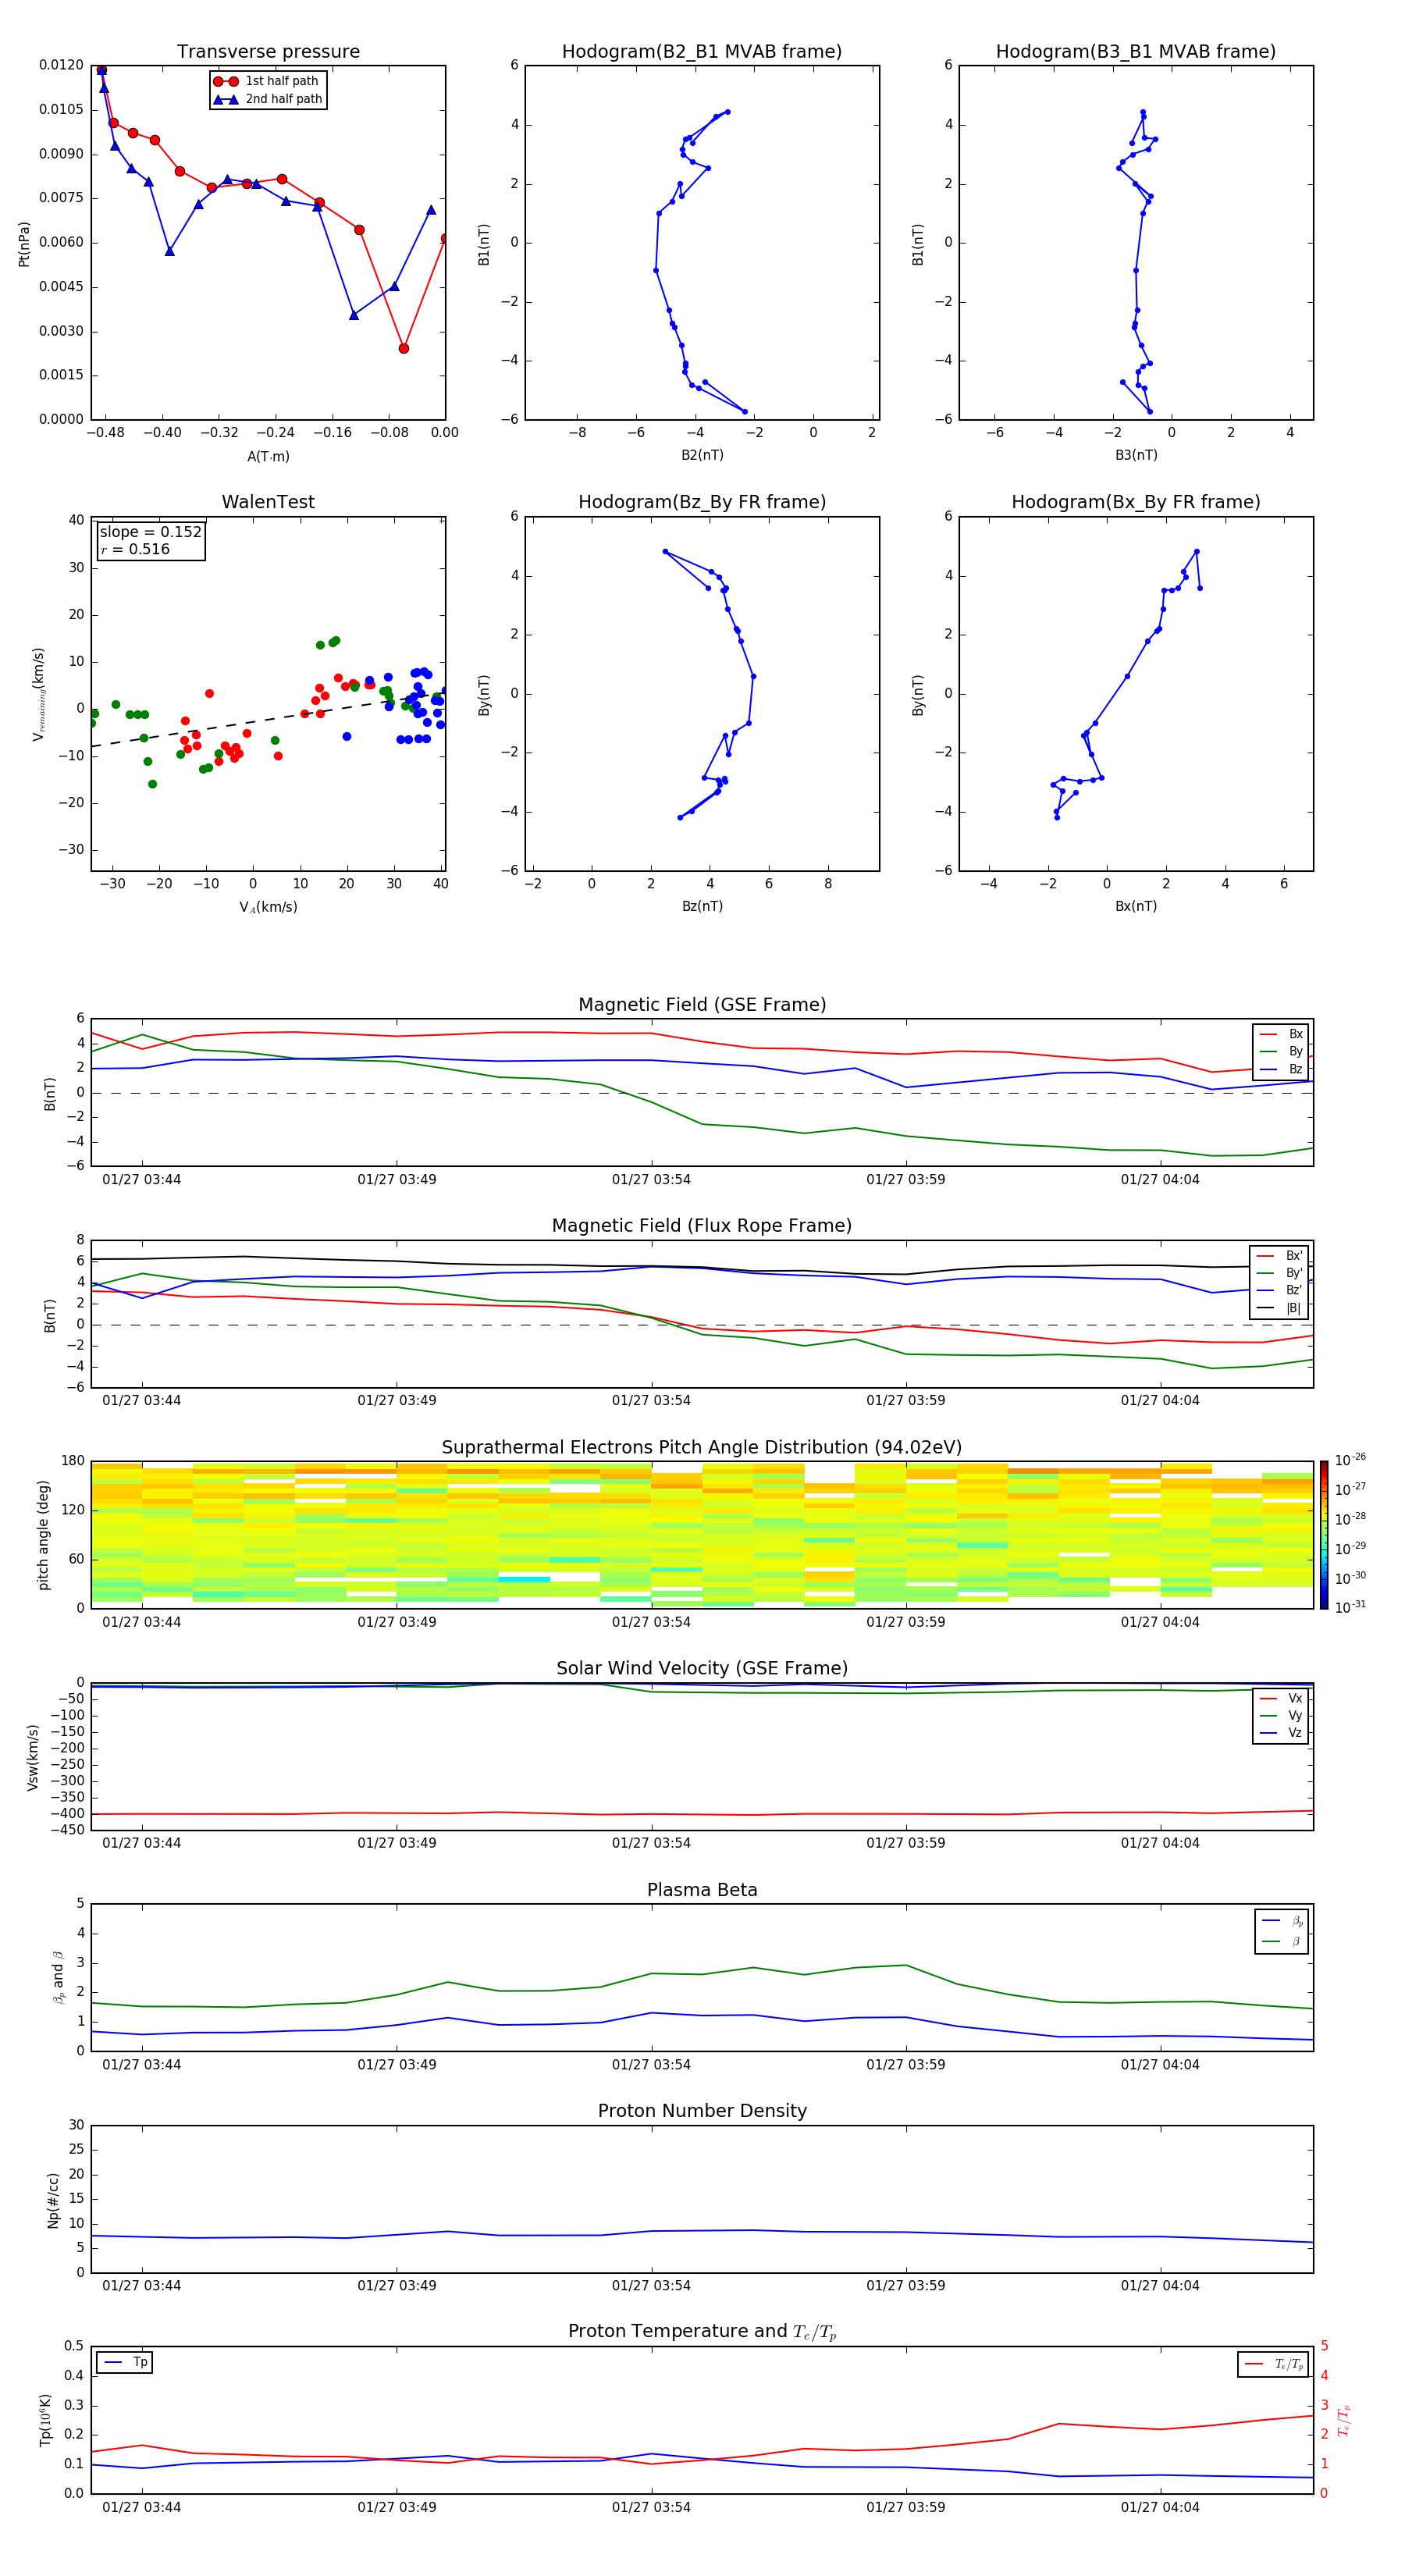Screen dimensions: 1405x2576
Task: Click the 'Bz' legend entry in the GSE magnetic field plot
Action: pos(1282,1069)
